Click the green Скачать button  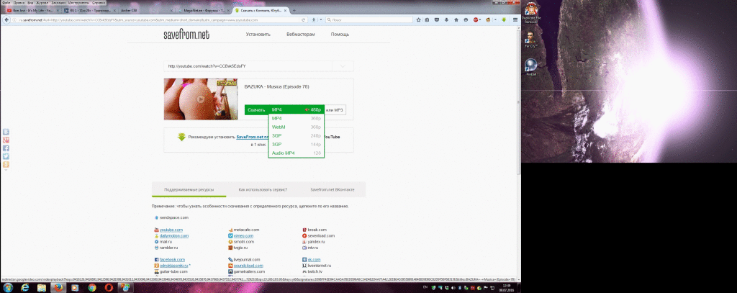point(256,109)
